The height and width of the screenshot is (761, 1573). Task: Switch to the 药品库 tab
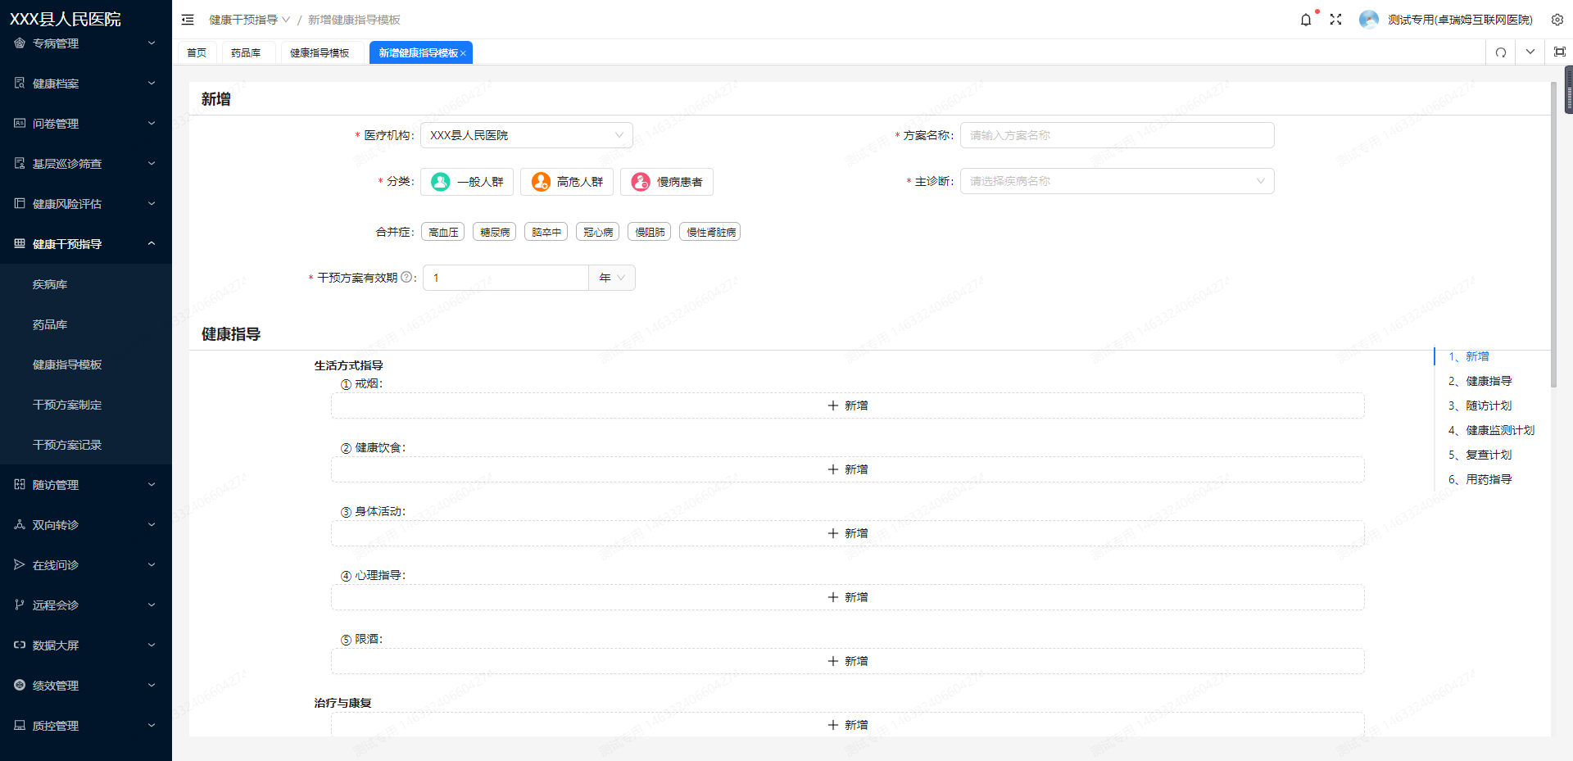tap(246, 53)
